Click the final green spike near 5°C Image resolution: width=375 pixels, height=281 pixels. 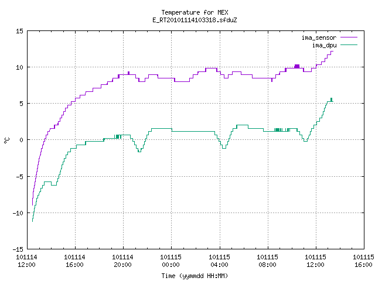pyautogui.click(x=331, y=100)
